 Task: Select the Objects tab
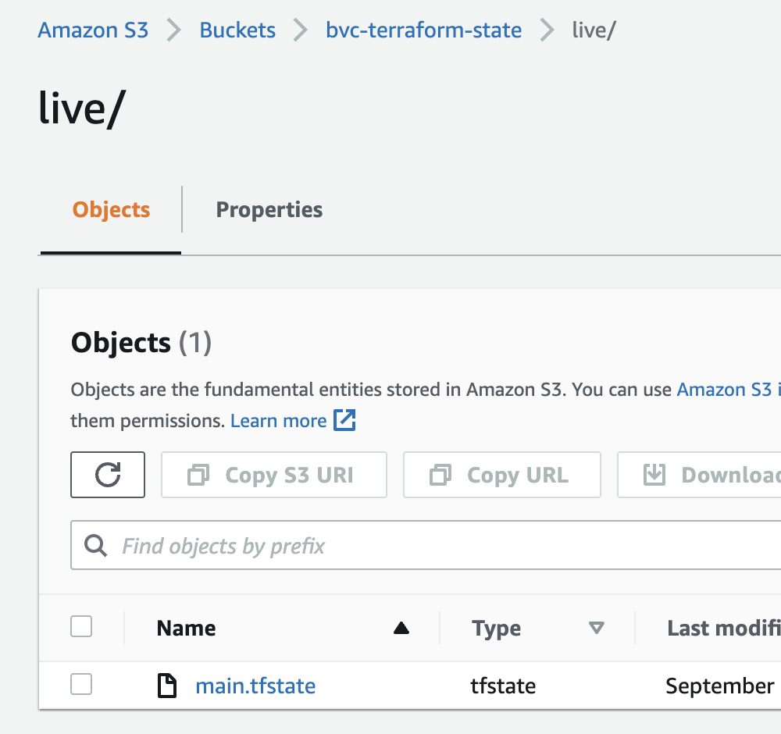click(x=111, y=209)
